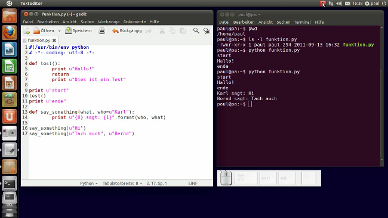Undo last change with Rückgängig
The width and height of the screenshot is (388, 218).
[x=127, y=30]
